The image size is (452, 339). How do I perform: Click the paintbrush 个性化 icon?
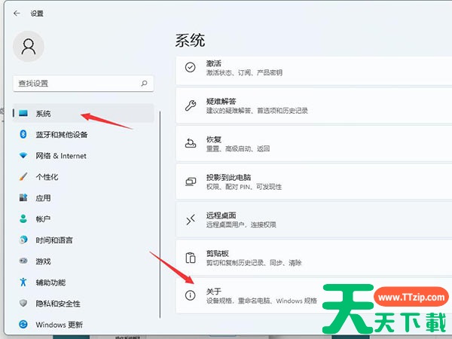click(x=23, y=176)
